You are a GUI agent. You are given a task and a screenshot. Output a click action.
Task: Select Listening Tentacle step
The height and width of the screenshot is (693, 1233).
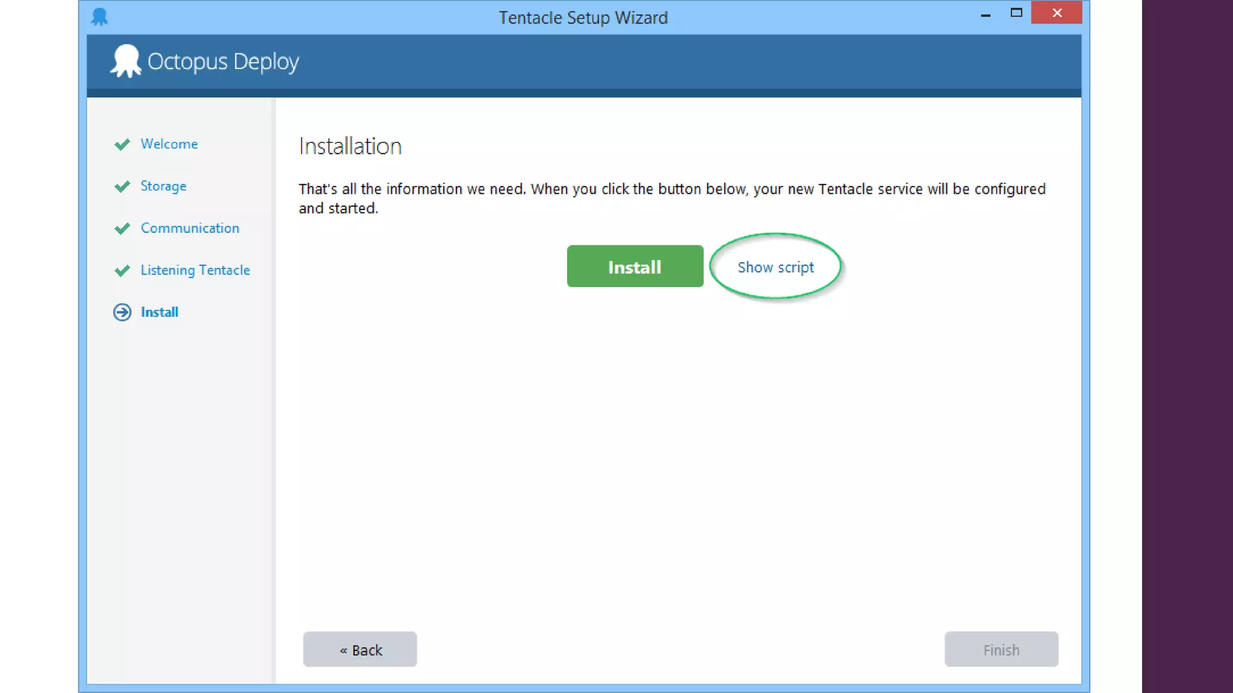[x=195, y=270]
